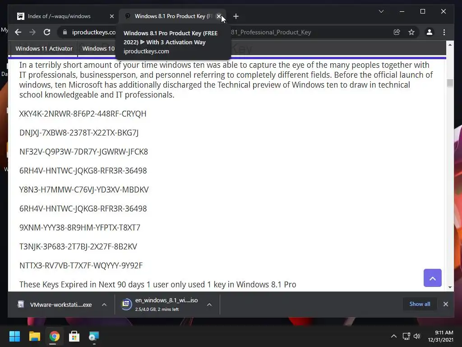Open the share this page icon
The image size is (462, 347).
(397, 32)
